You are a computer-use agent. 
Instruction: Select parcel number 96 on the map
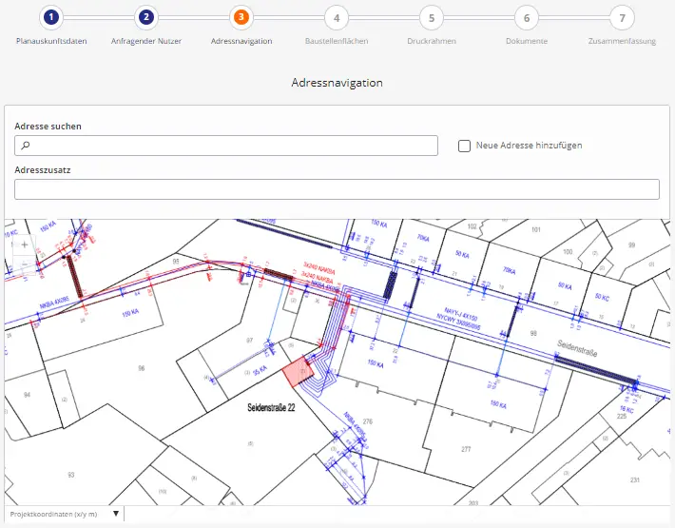pos(142,368)
